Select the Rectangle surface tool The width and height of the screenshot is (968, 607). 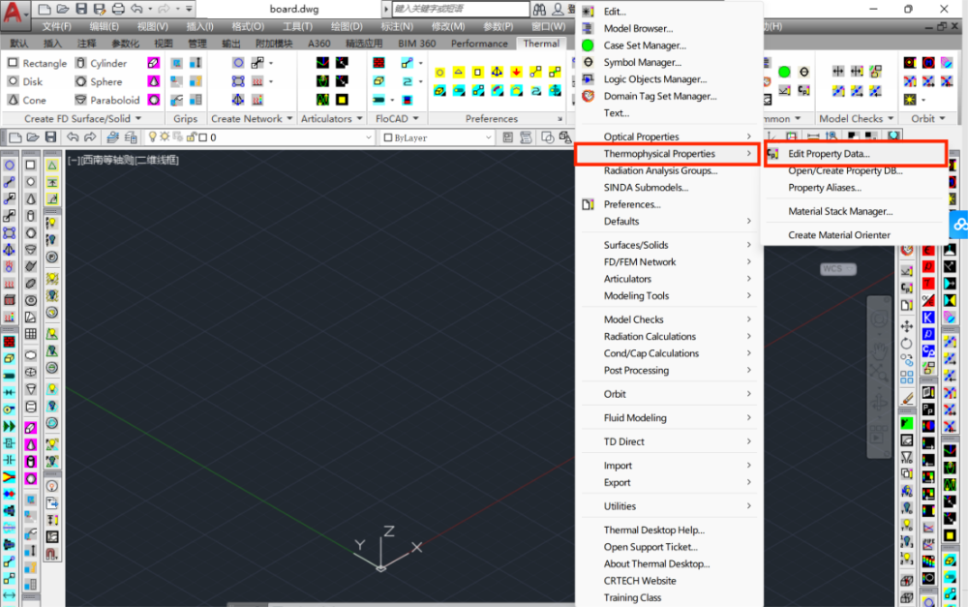pyautogui.click(x=37, y=63)
